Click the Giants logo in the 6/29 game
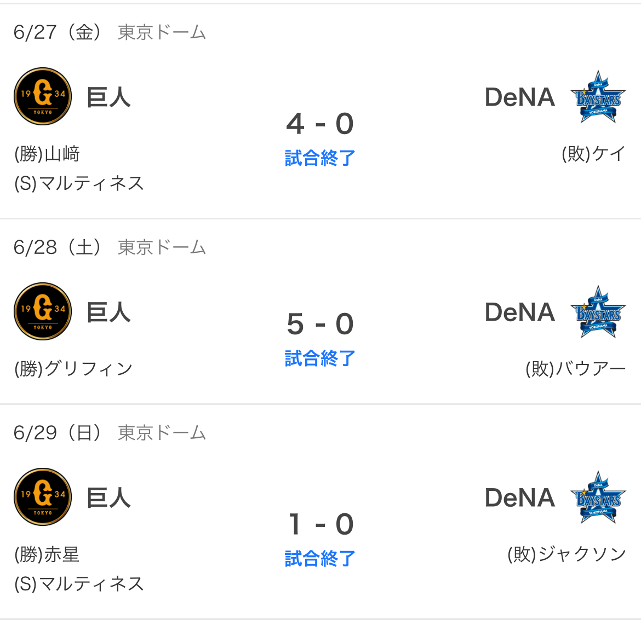 pyautogui.click(x=43, y=496)
